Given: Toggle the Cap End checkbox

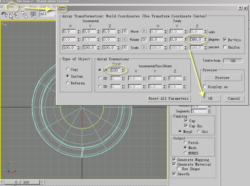Looking at the screenshot, I should coord(186,126).
